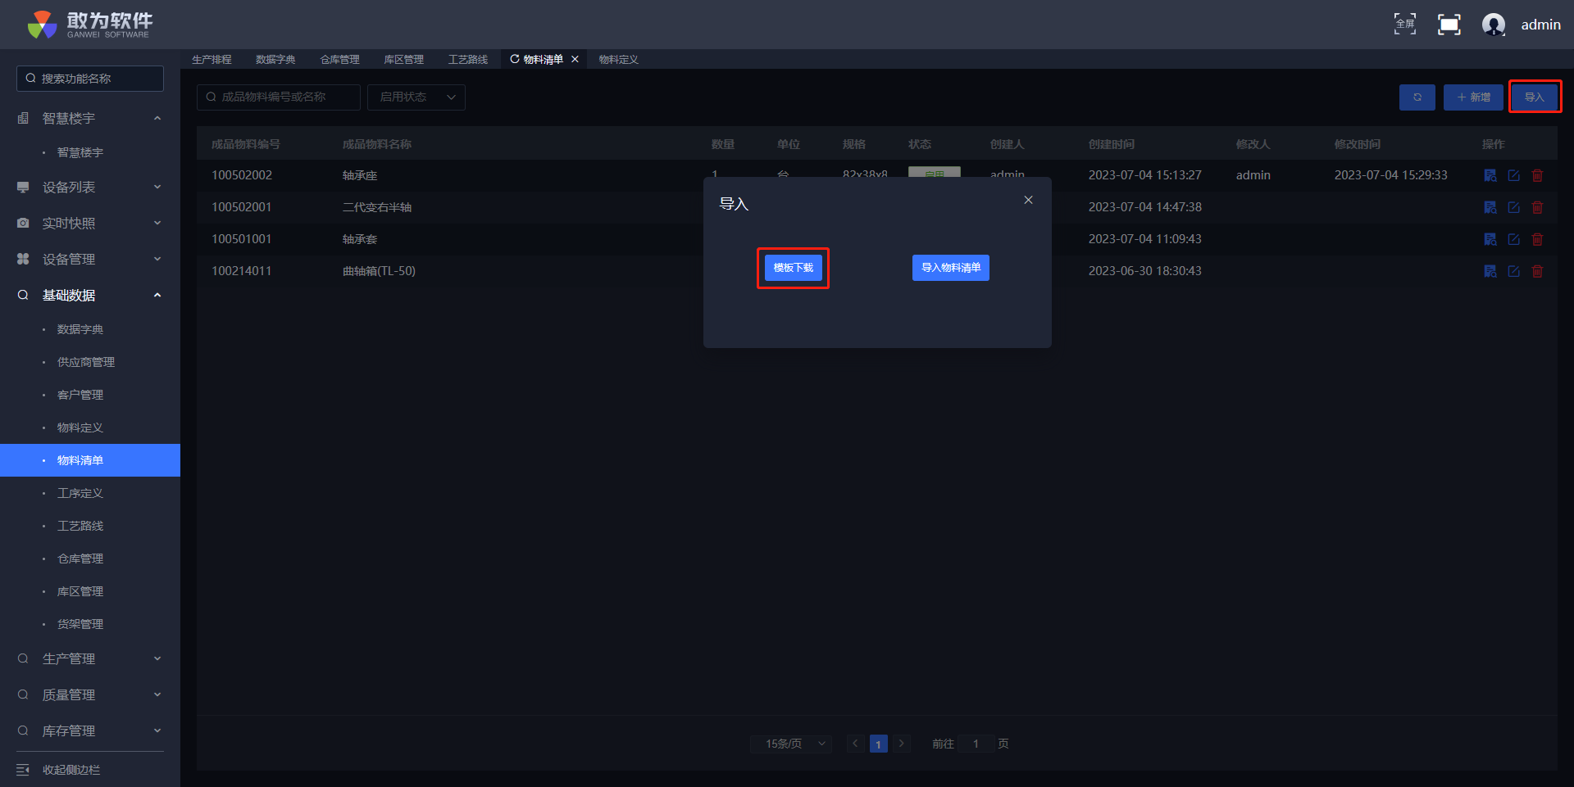Click the 导入物料清单 button

click(x=950, y=268)
